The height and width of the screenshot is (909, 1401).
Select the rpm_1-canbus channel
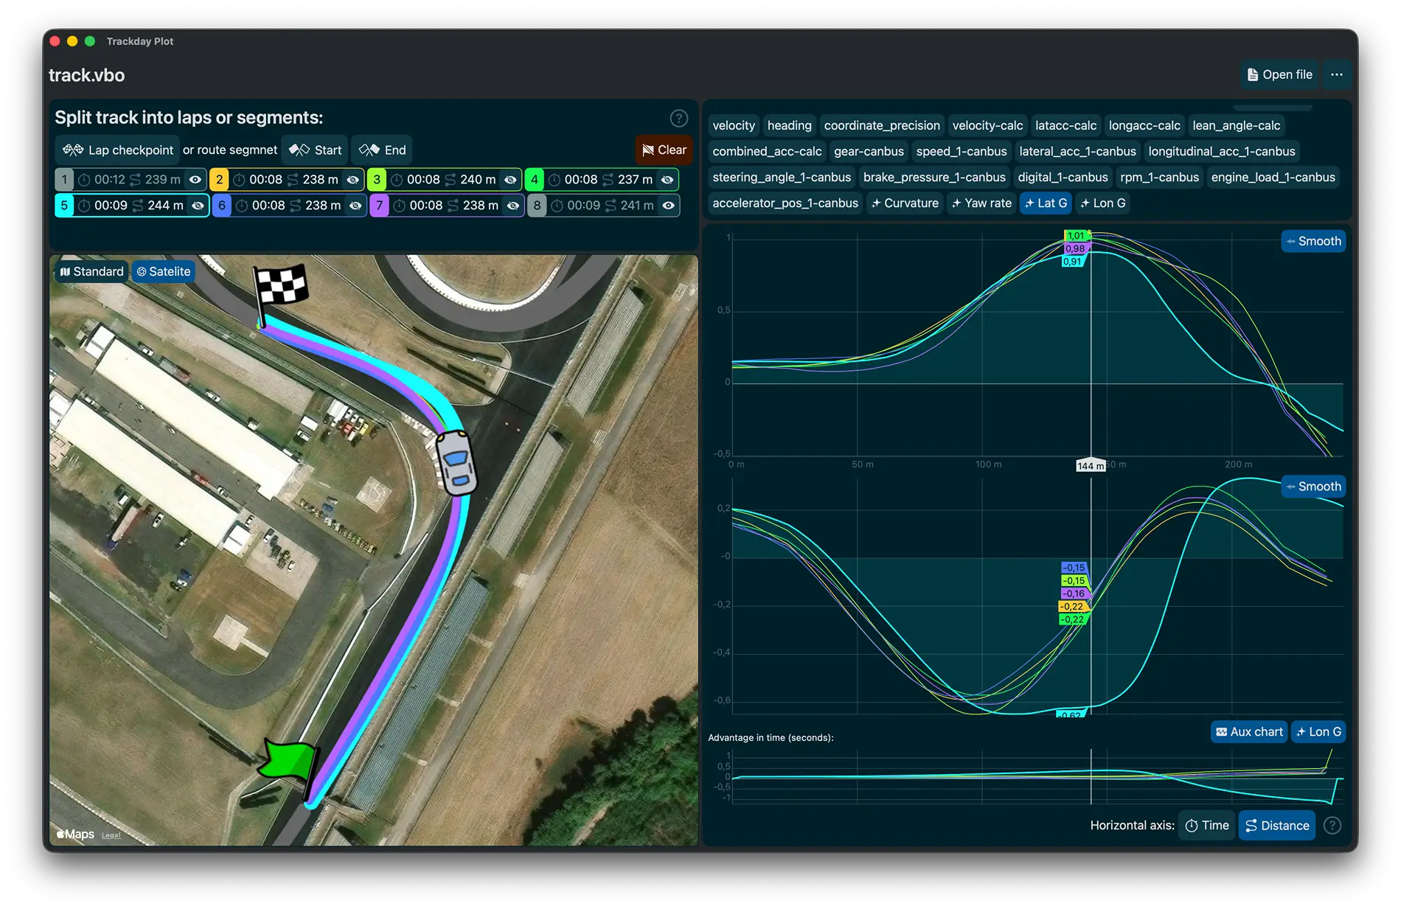(x=1159, y=177)
